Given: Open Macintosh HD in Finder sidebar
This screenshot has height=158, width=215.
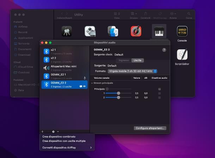Looking at the screenshot, I should point(26,85).
